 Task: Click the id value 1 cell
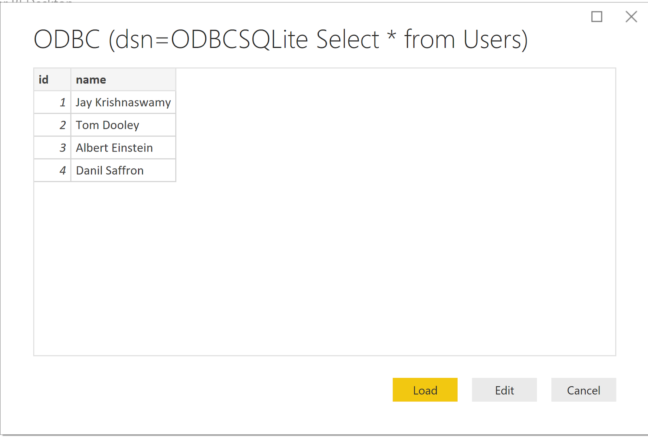[52, 102]
